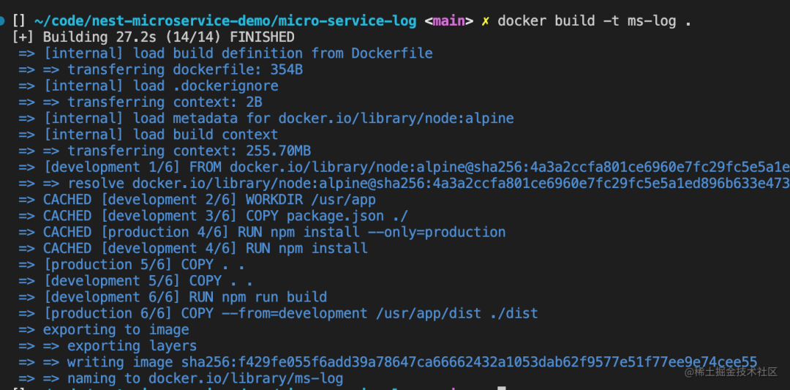Click 'transferring dockerfile: 354B' line
Image resolution: width=790 pixels, height=390 pixels.
pyautogui.click(x=161, y=70)
